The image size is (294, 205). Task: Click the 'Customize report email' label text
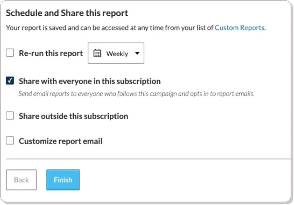[60, 141]
